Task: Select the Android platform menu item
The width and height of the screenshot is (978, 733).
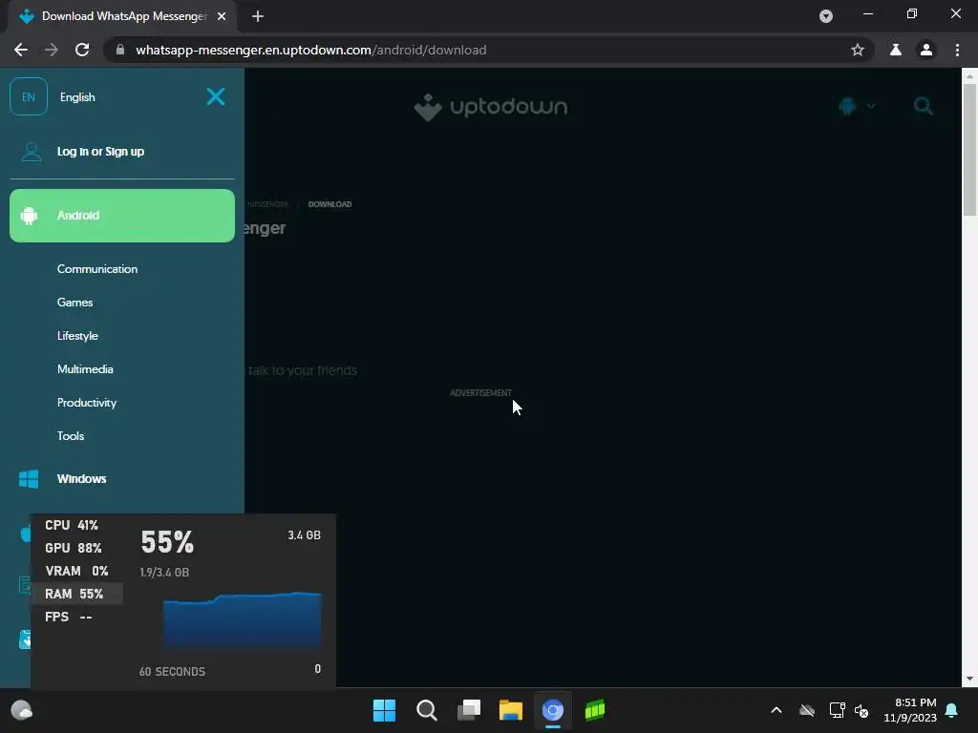Action: pos(122,216)
